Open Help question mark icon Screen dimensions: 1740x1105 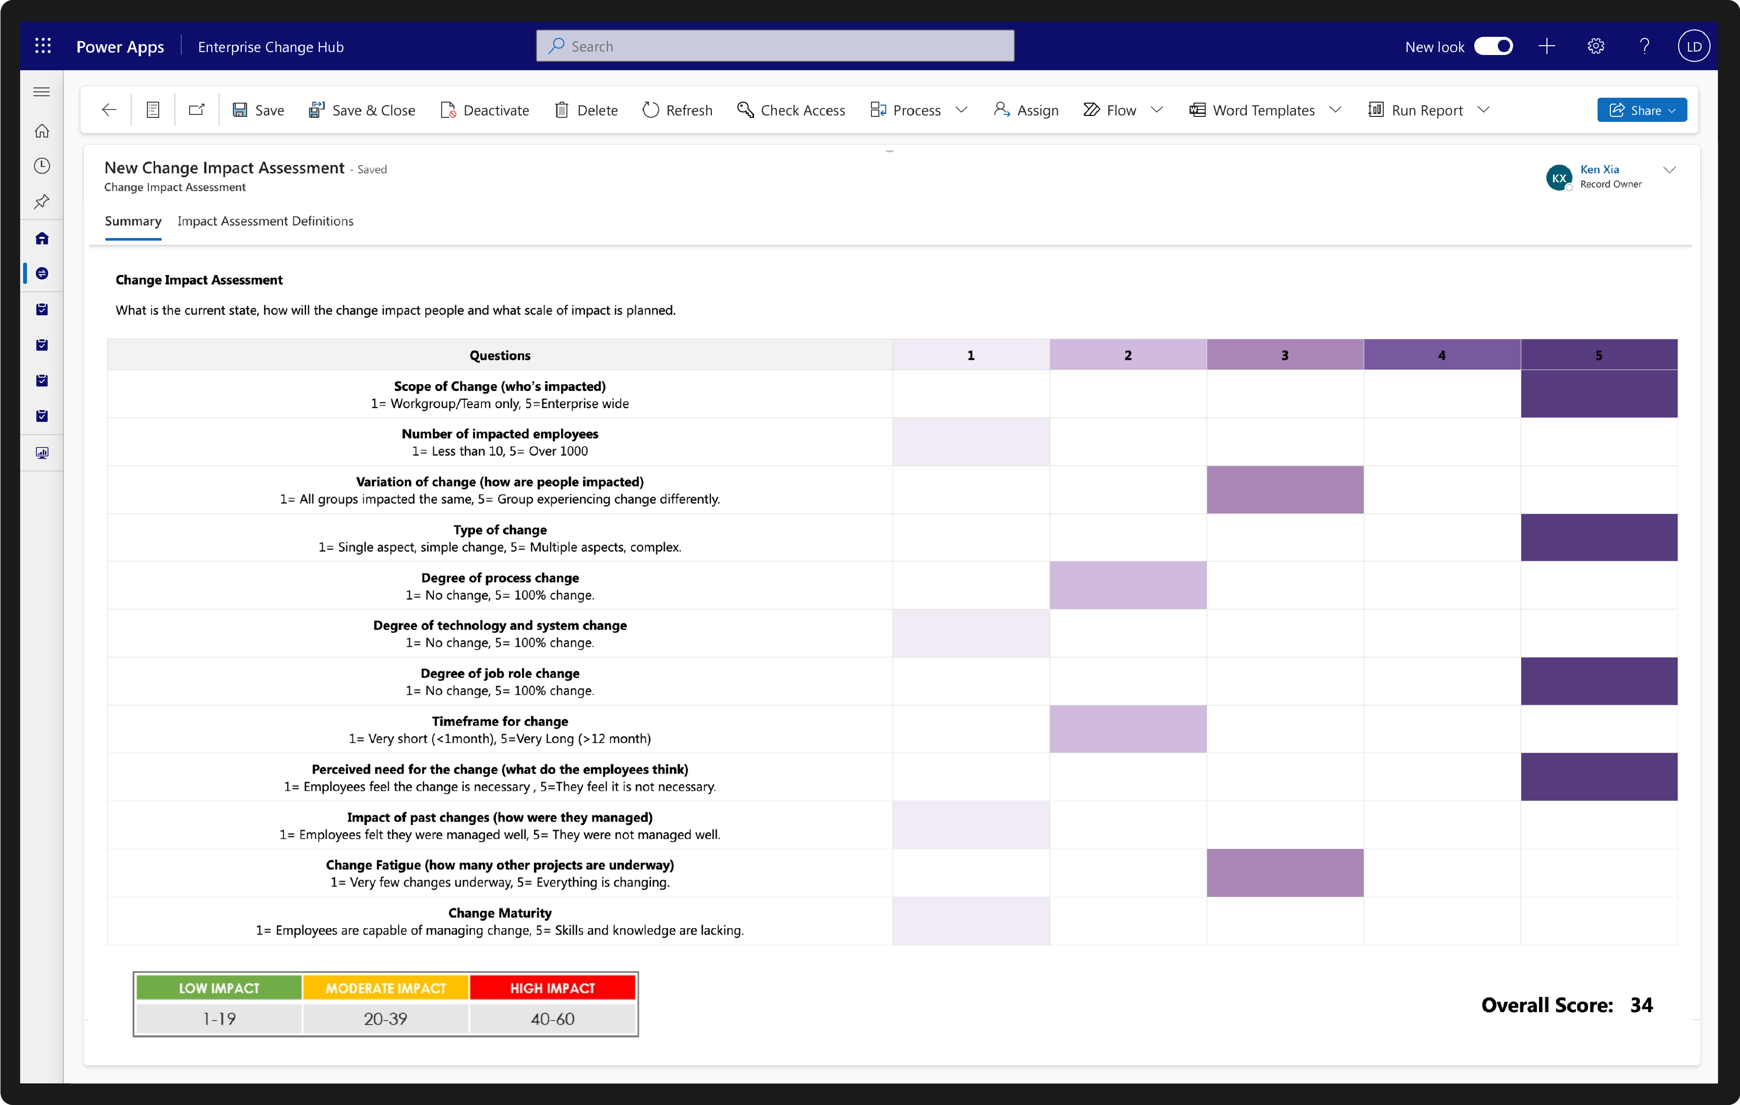point(1645,46)
